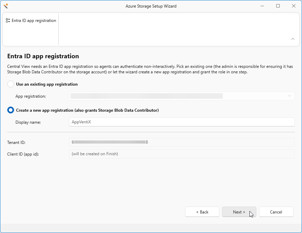This screenshot has height=233, width=302.
Task: Click the Azure Storage Setup Wizard title
Action: click(x=151, y=6)
